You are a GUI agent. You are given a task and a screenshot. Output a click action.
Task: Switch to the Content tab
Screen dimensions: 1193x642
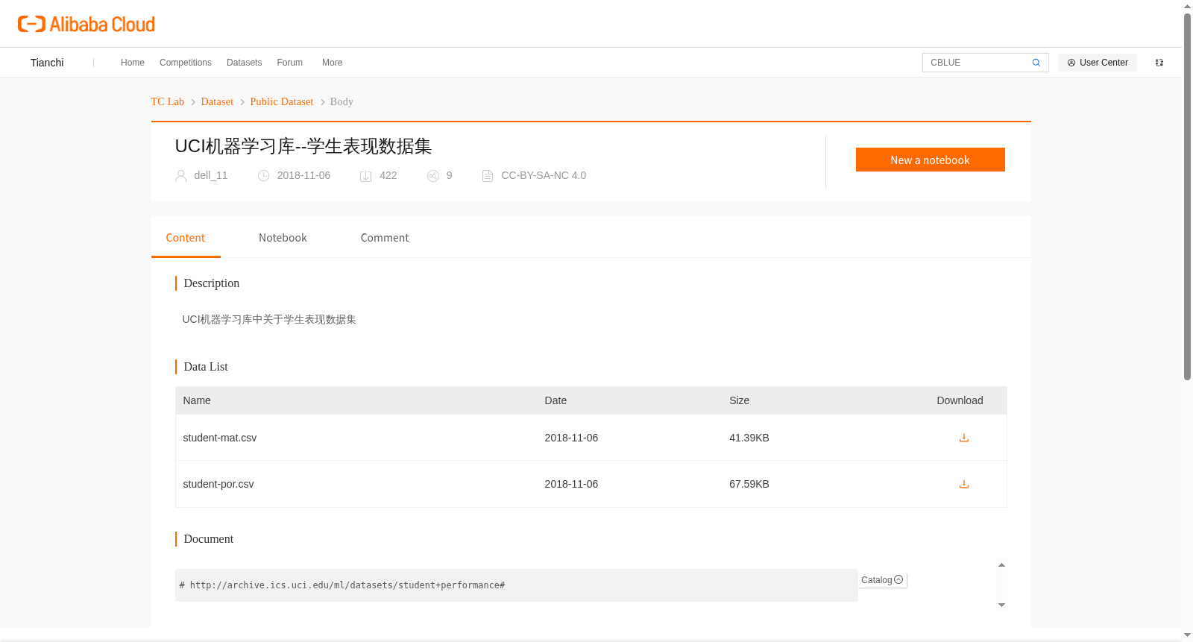186,238
